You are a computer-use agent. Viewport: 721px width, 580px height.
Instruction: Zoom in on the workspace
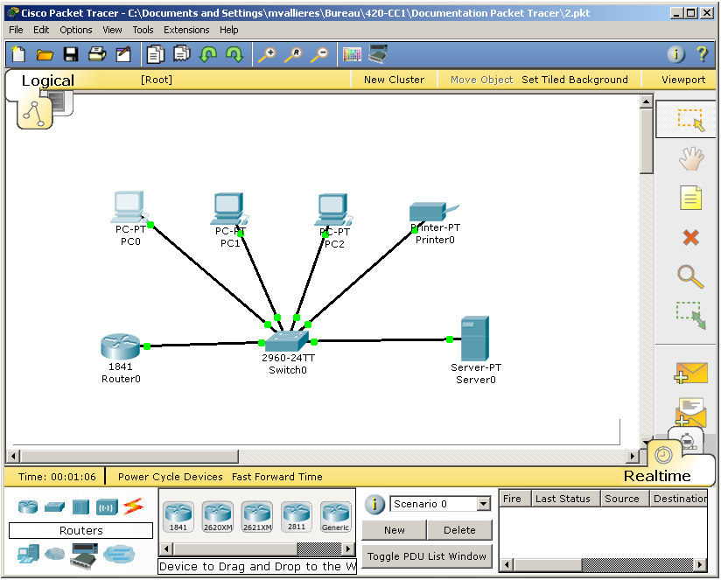pos(267,55)
